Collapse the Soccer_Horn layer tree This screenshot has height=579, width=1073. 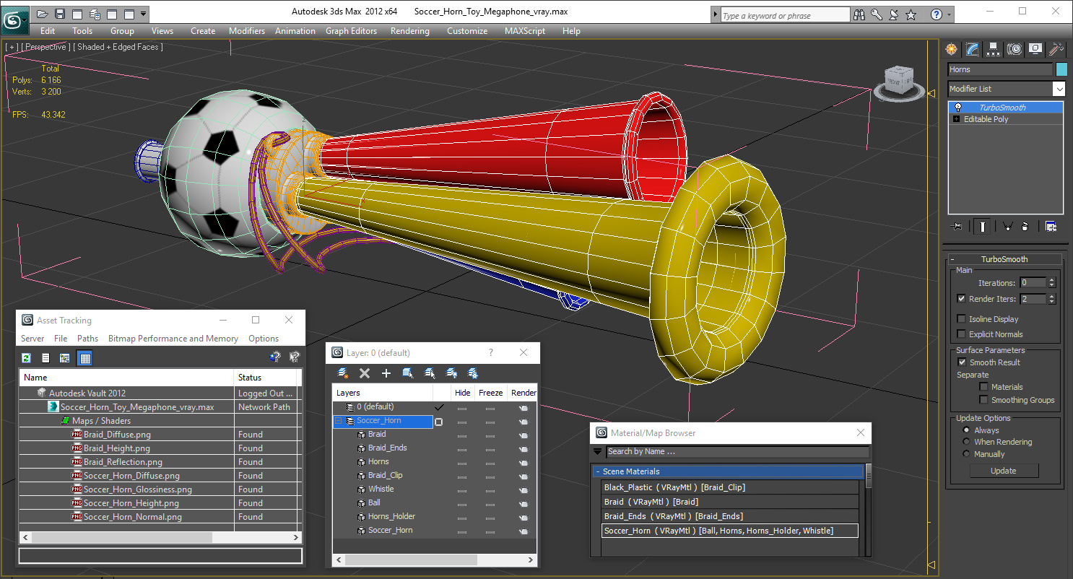coord(338,420)
